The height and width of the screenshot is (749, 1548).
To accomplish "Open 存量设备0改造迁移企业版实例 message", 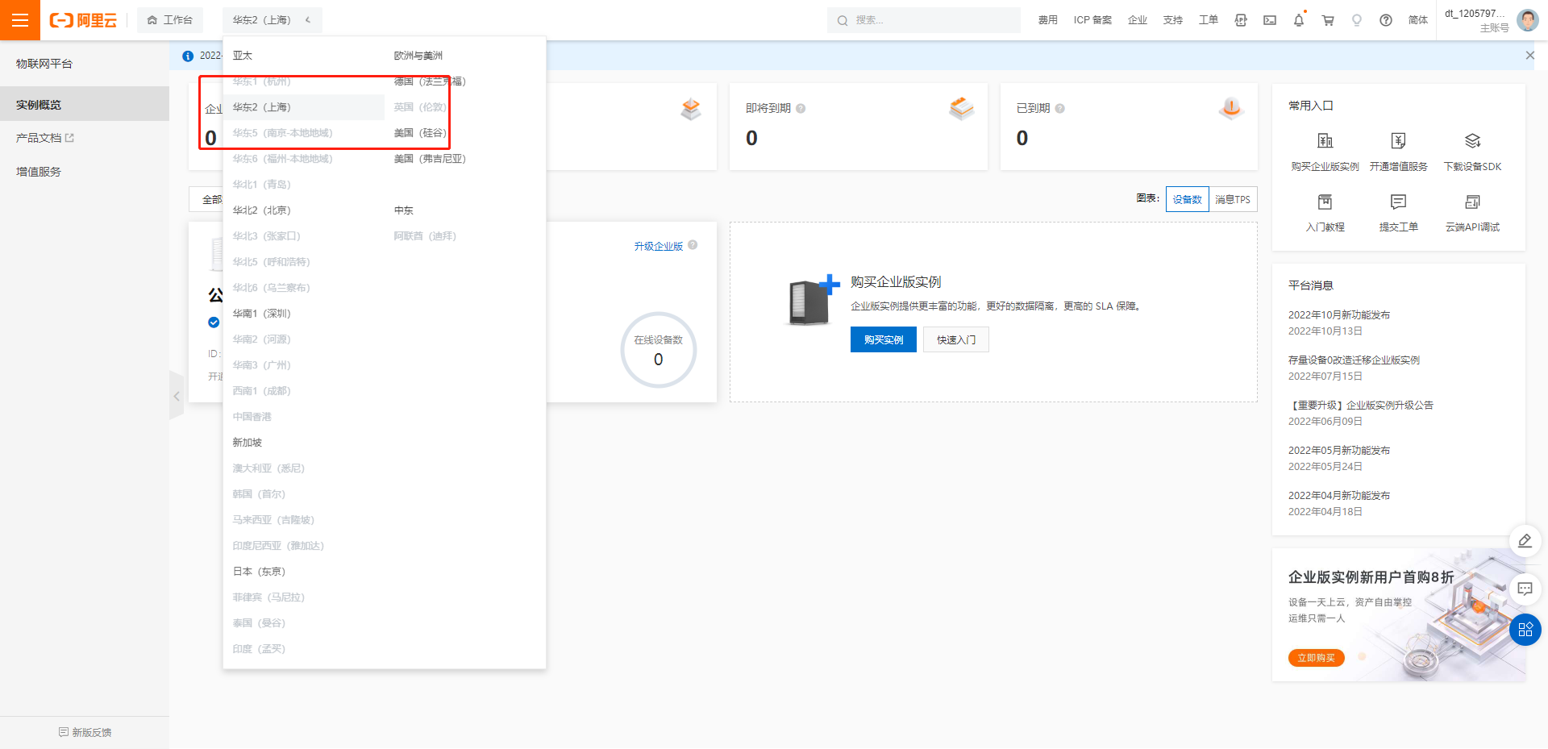I will [x=1354, y=360].
